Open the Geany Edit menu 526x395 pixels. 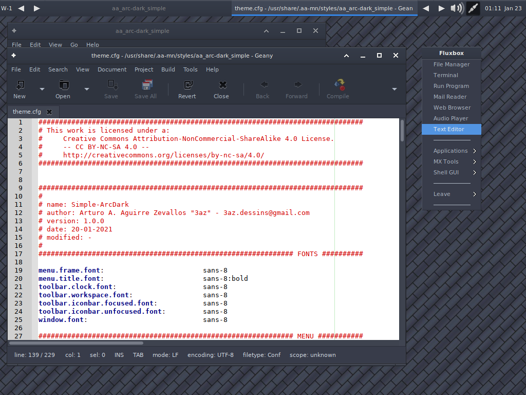click(x=34, y=69)
